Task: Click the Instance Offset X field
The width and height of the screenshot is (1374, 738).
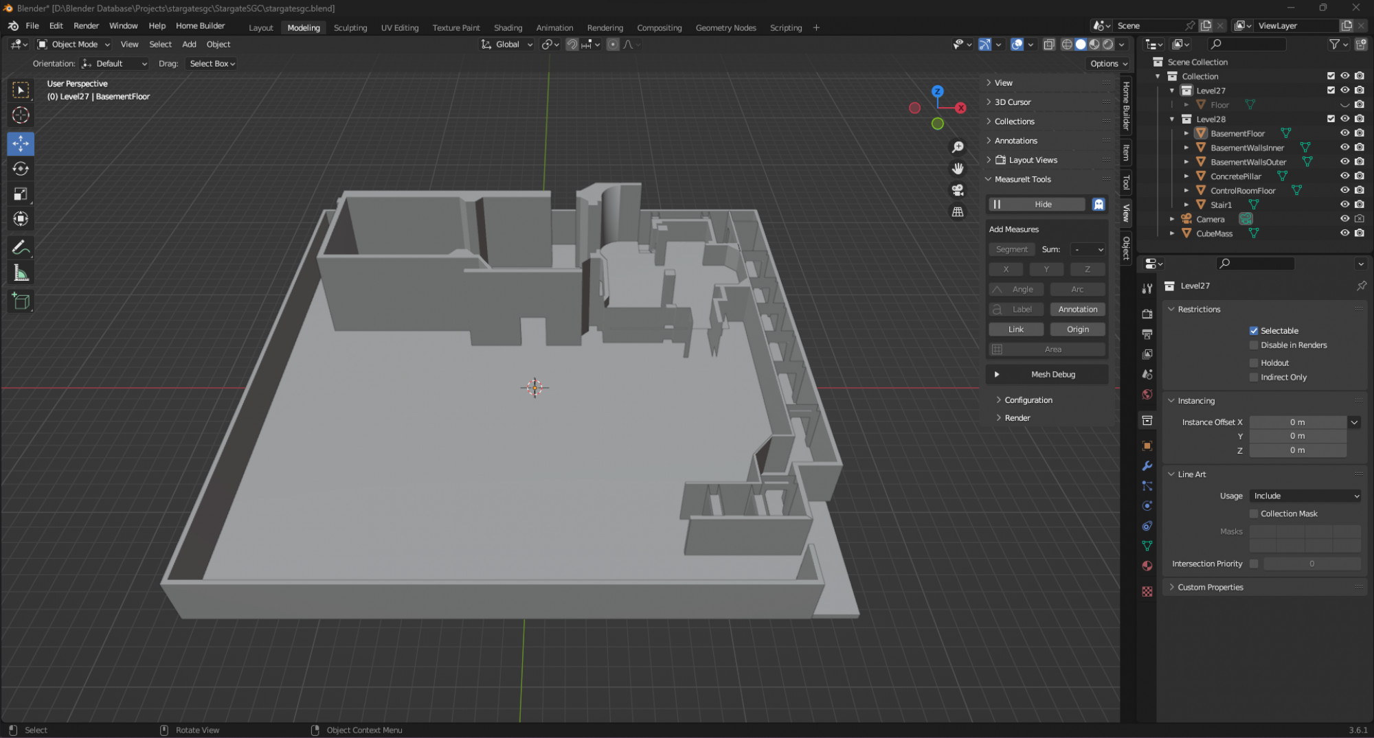Action: (x=1296, y=422)
